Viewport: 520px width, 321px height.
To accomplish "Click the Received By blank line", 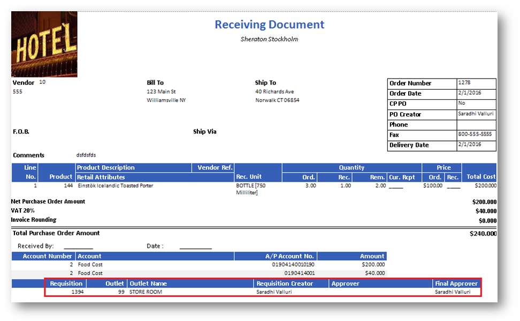I will [78, 247].
